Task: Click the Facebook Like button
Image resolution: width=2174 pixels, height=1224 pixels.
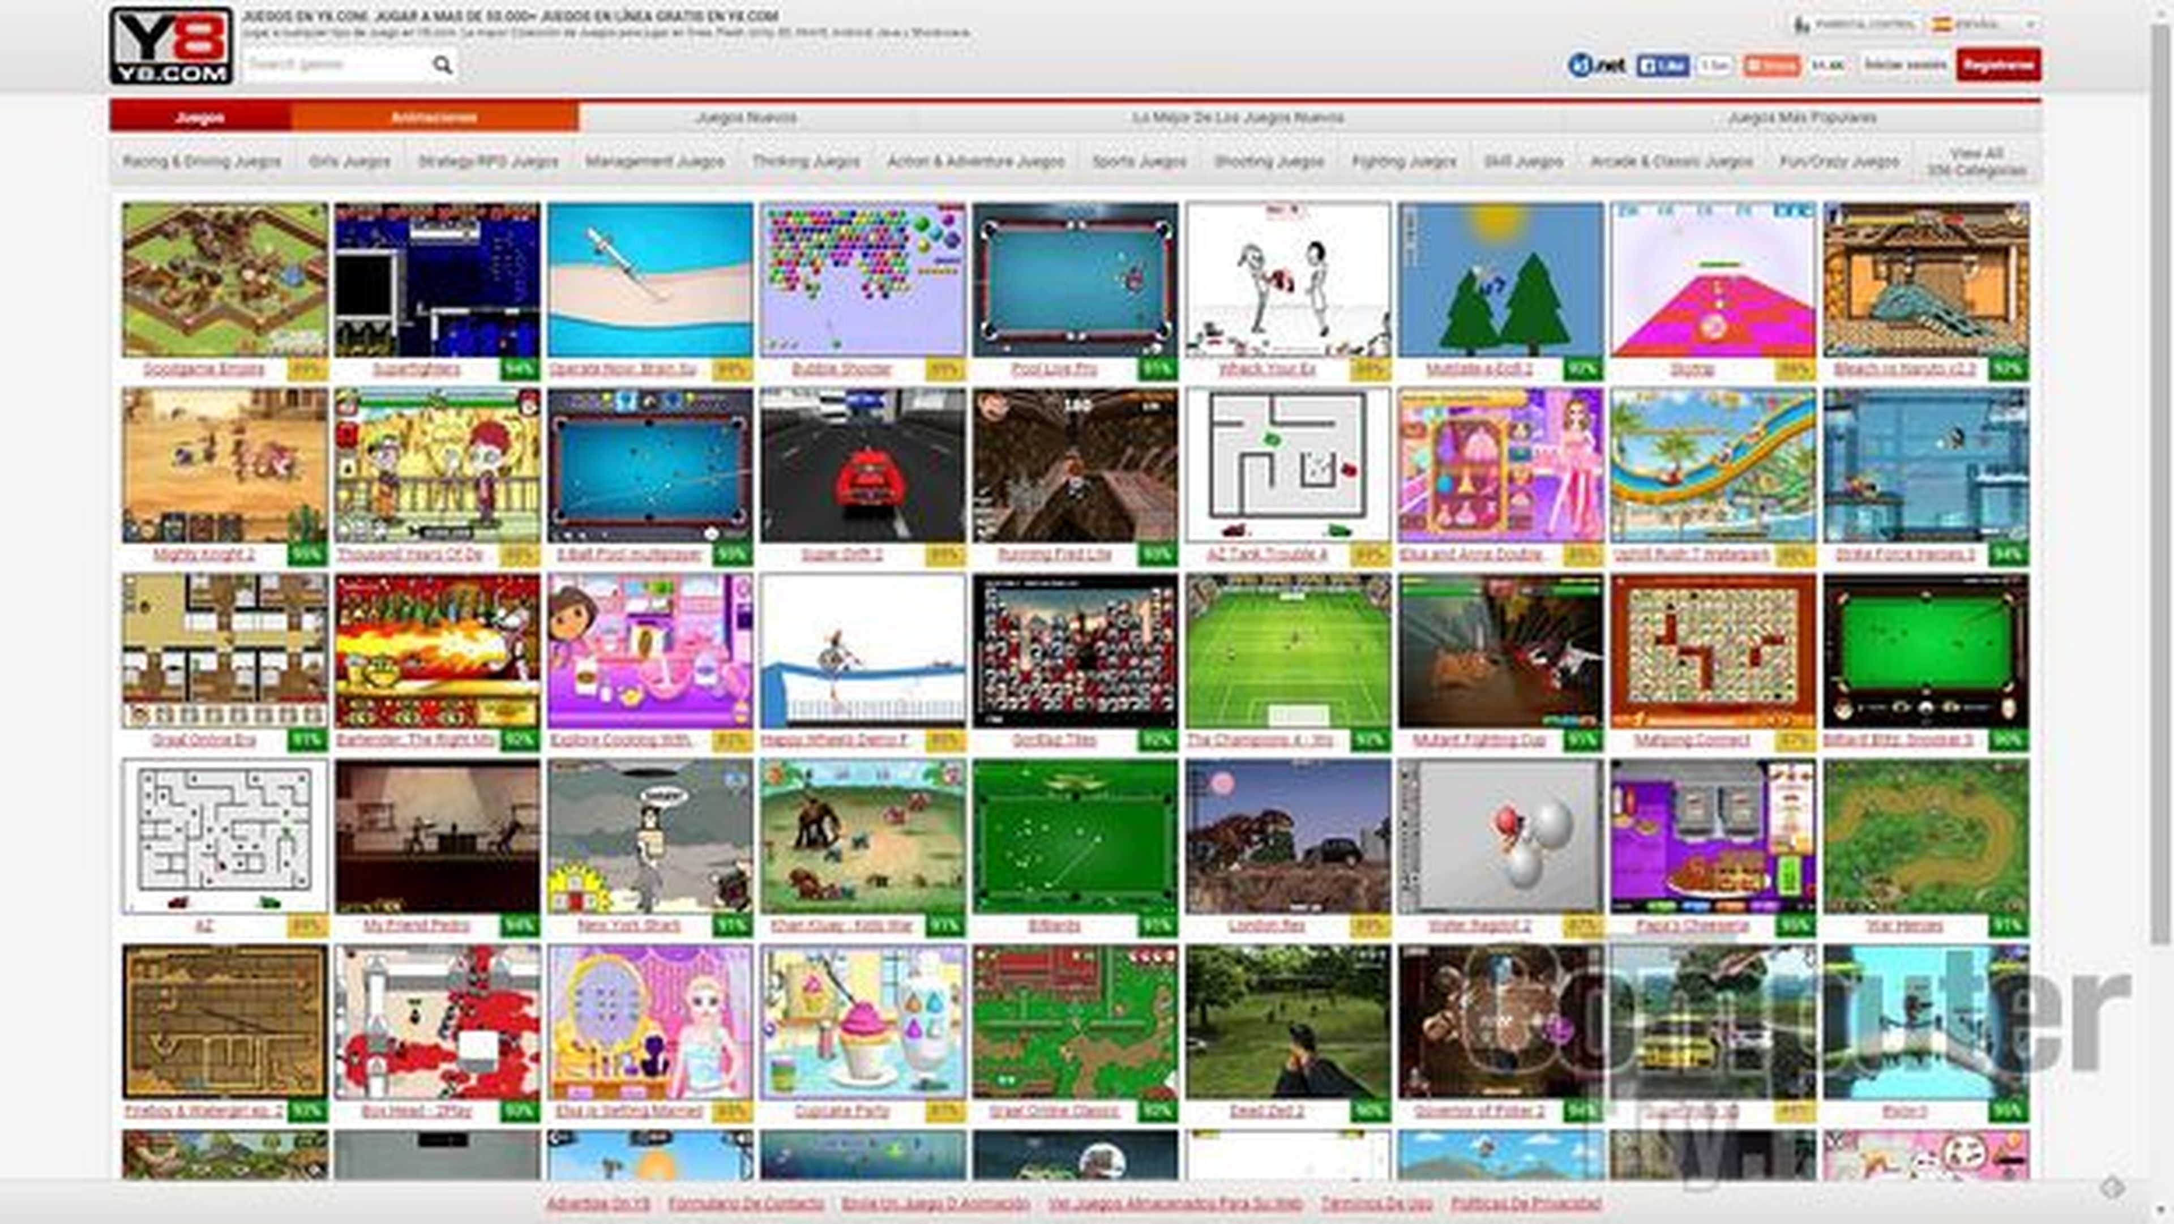Action: coord(1663,65)
